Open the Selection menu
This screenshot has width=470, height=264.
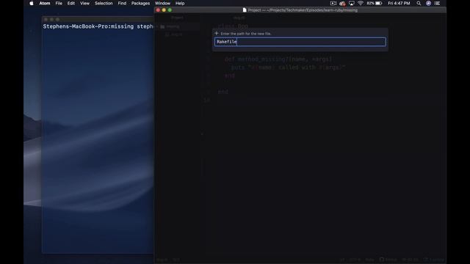(x=104, y=3)
